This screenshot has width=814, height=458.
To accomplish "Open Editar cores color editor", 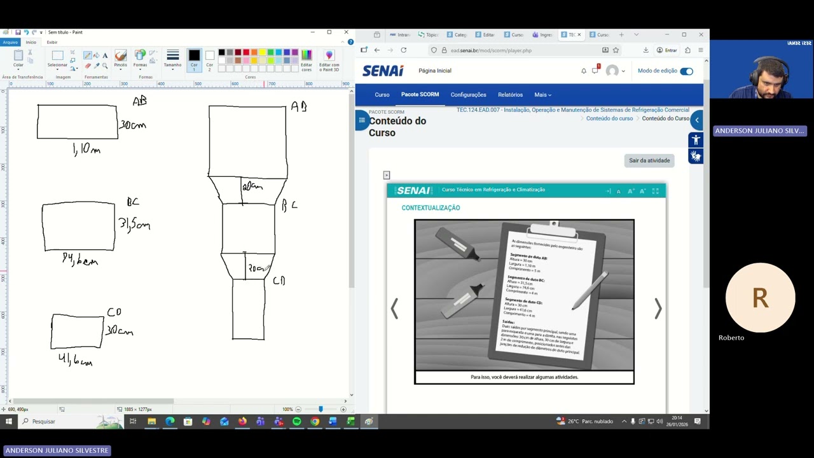I will [x=307, y=59].
